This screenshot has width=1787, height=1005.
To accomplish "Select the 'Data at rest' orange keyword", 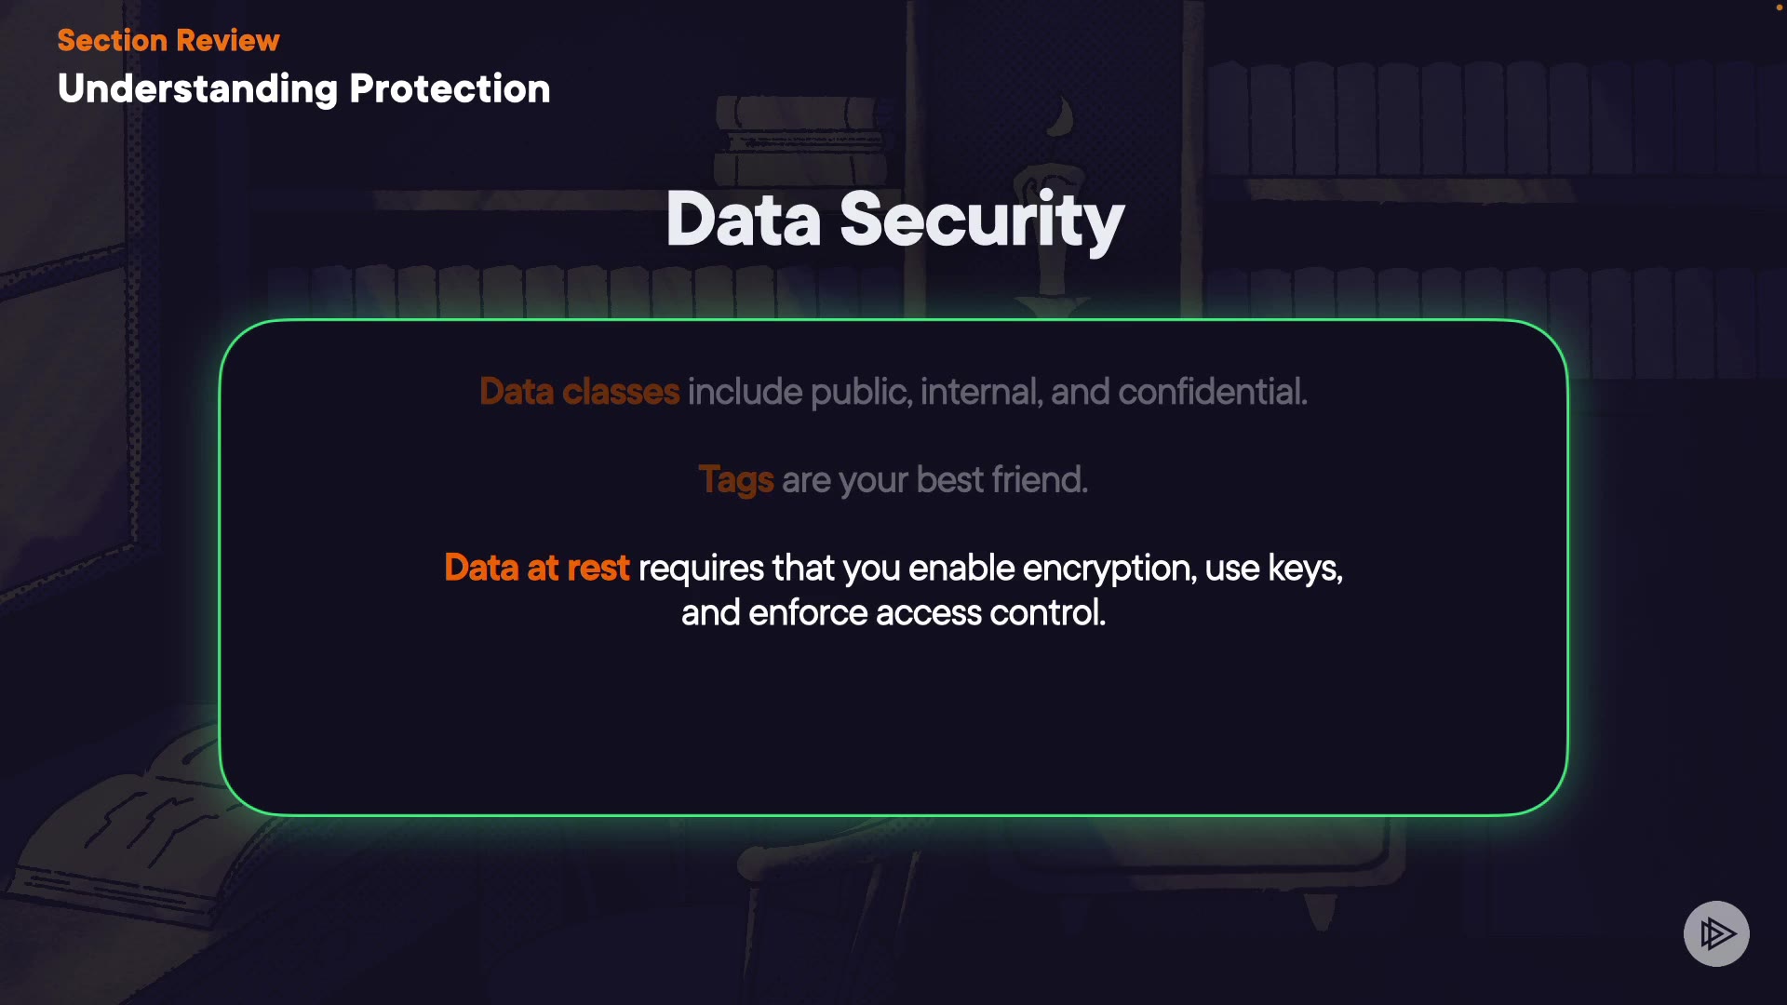I will 537,568.
